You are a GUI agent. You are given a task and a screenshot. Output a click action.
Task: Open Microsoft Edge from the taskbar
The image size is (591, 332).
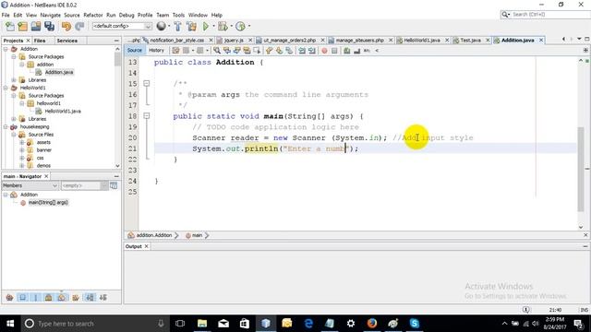308,324
